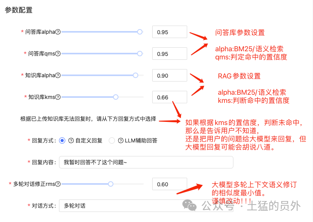This screenshot has width=313, height=222.
Task: Click the LLM辅助回答 label text
Action: 141,140
